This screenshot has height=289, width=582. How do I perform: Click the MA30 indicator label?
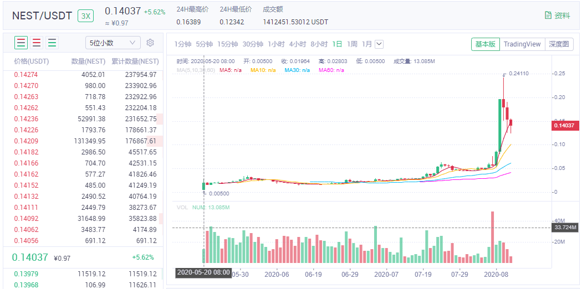tap(297, 70)
